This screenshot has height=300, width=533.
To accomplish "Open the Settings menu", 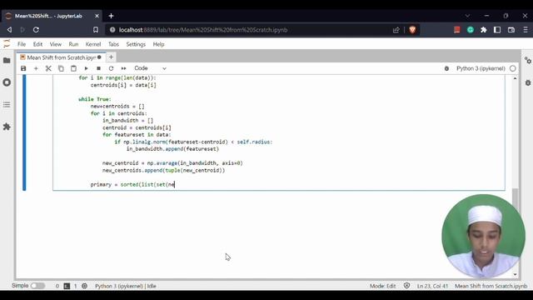I will [136, 44].
